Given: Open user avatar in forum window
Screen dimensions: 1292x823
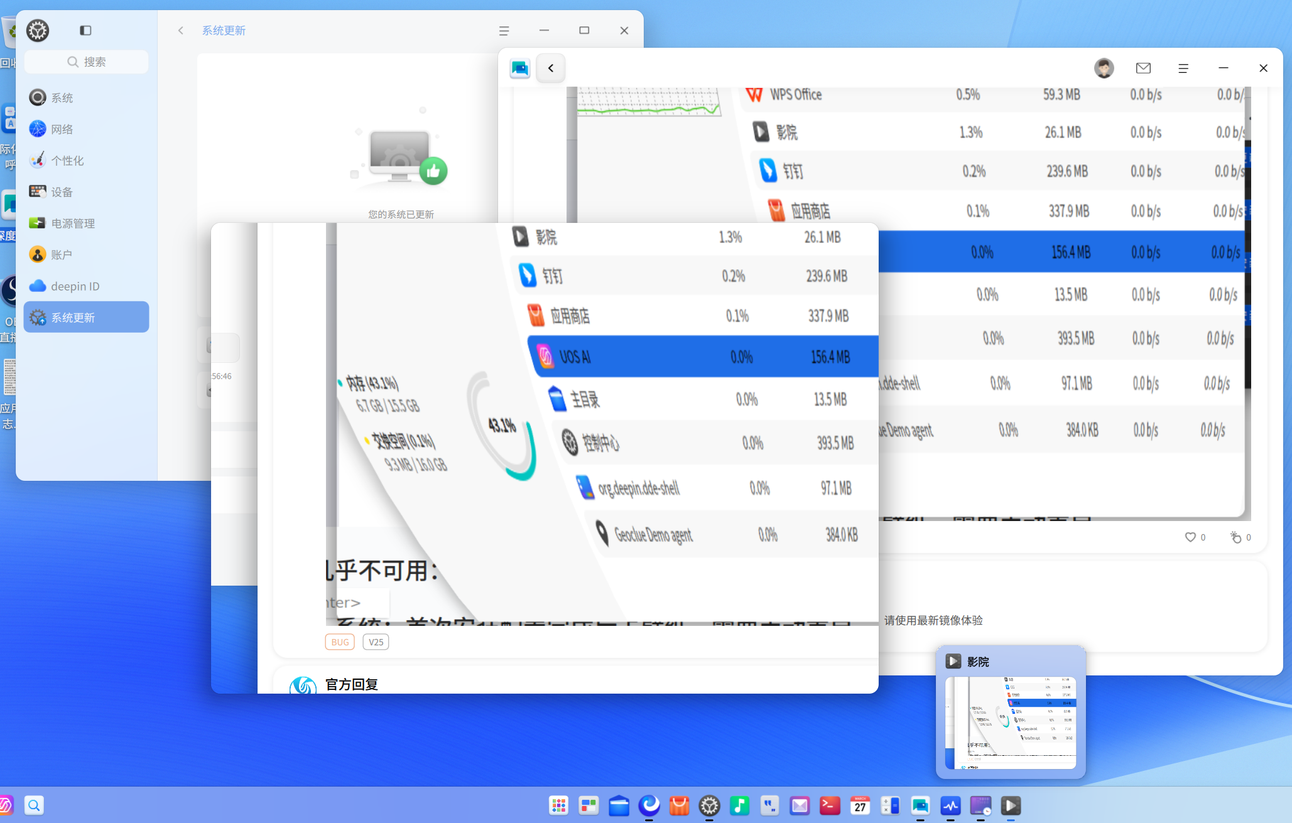Looking at the screenshot, I should point(1104,68).
